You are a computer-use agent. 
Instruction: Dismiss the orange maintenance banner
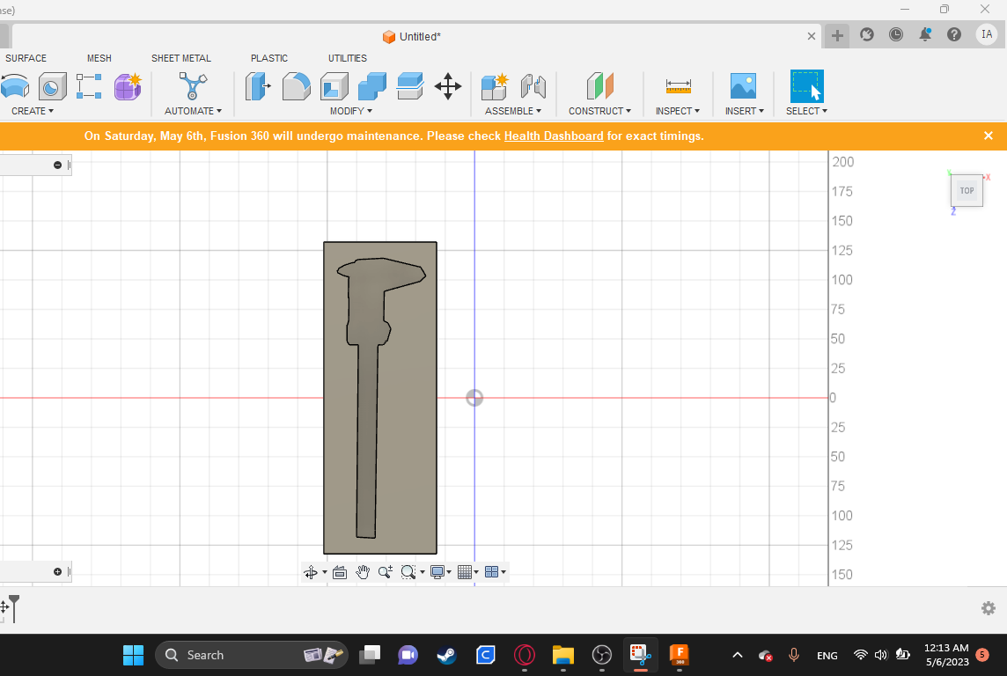[x=988, y=136]
